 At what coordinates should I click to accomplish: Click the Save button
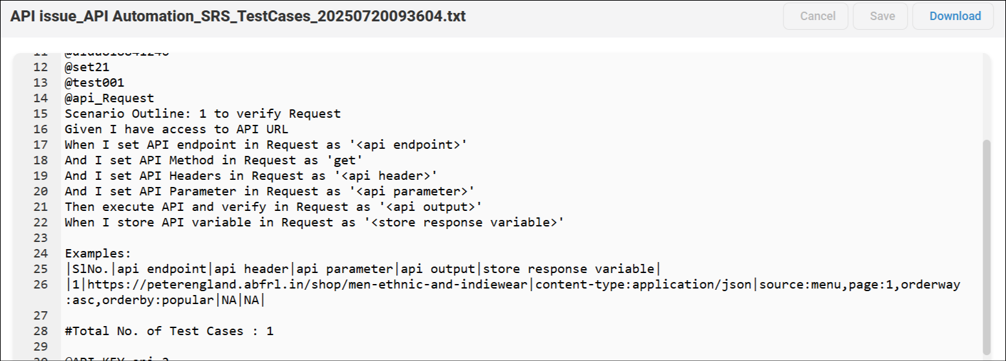tap(882, 16)
